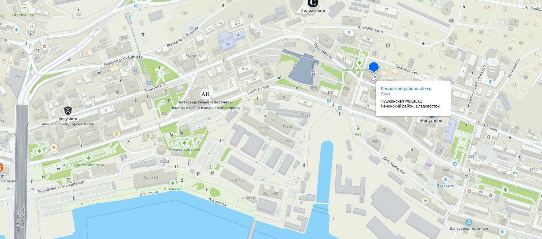Open the Ленинский районный суд link
Screen dimensions: 542x239
406,89
